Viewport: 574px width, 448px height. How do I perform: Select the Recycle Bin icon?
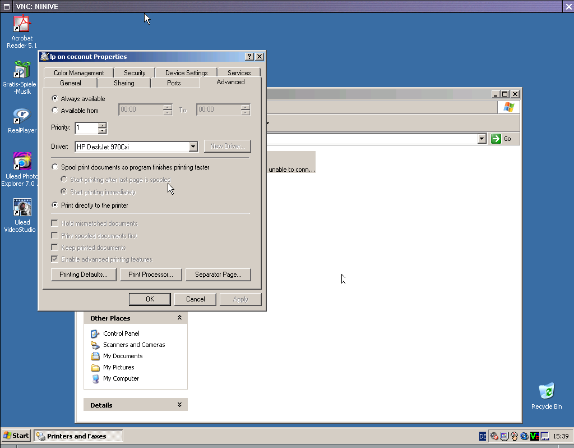[x=546, y=392]
